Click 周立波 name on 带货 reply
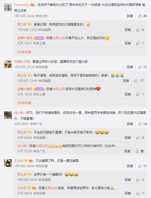Screen dimensions: 151x198 22,76
